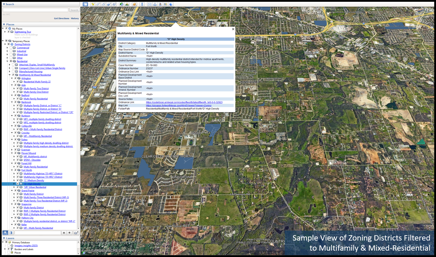Show historical imagery slider
Viewport: 436px width, 257px height.
[x=121, y=4]
